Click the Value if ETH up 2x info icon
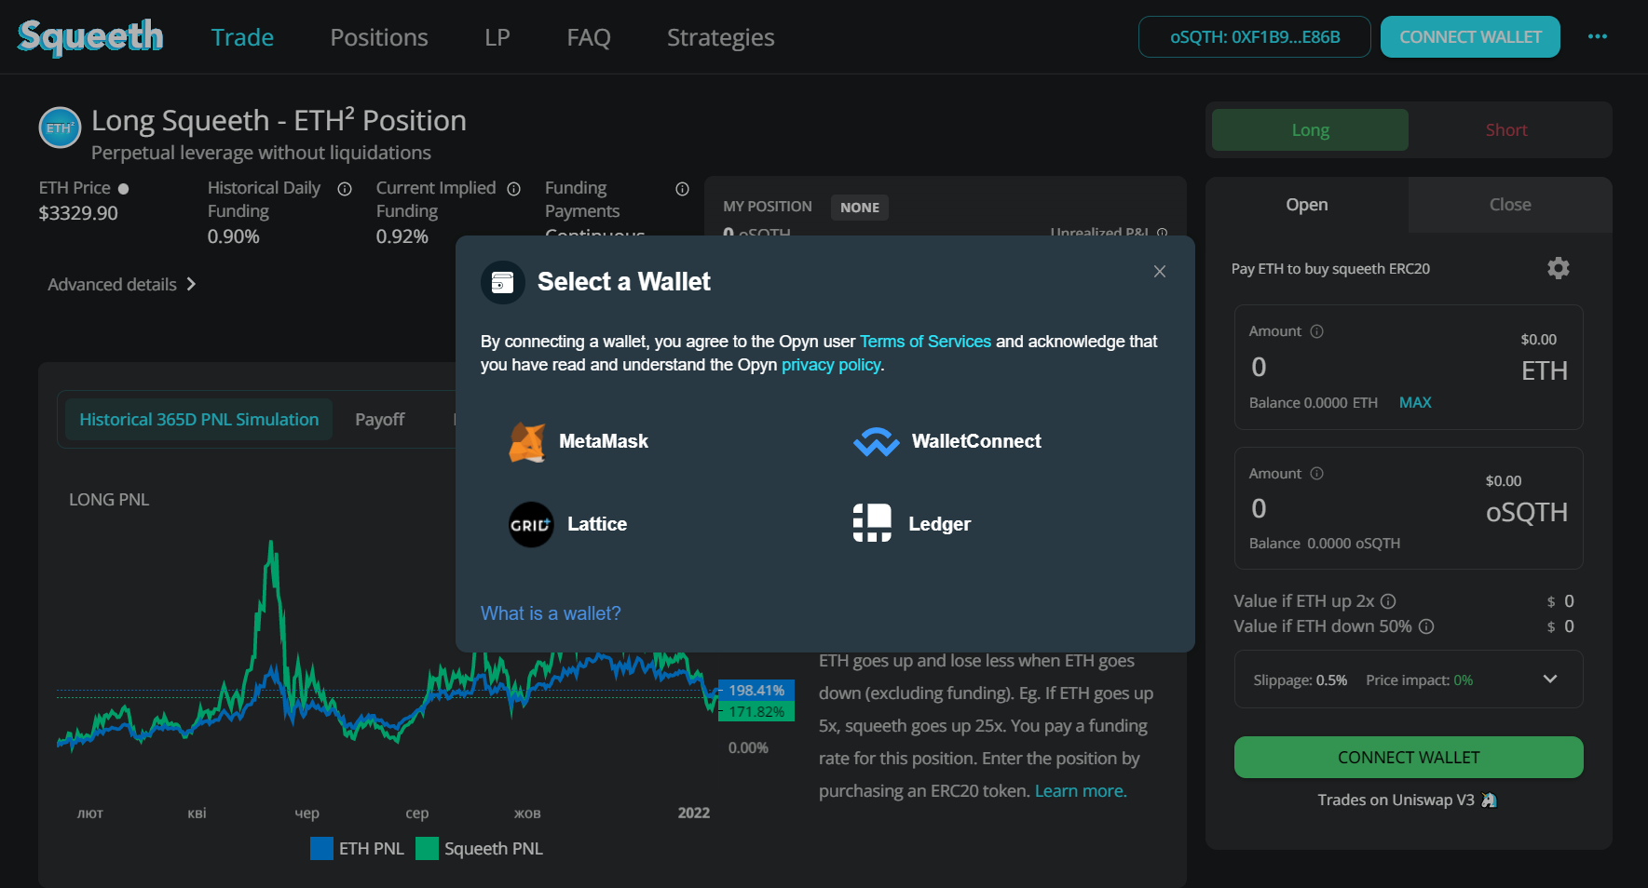The width and height of the screenshot is (1648, 888). pos(1388,601)
